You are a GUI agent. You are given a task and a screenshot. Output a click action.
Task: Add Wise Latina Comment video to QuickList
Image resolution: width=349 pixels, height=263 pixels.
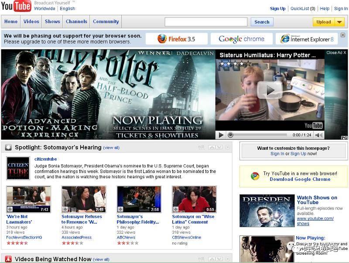pyautogui.click(x=176, y=209)
